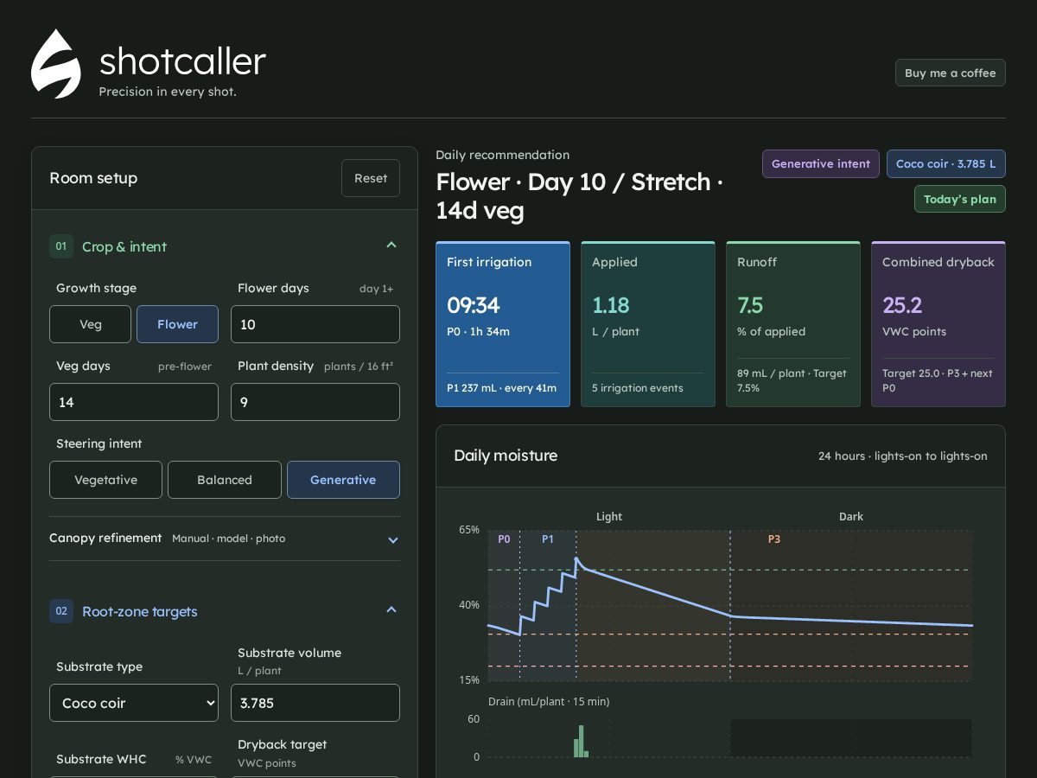Viewport: 1037px width, 778px height.
Task: Choose Balanced steering intent
Action: click(x=225, y=480)
